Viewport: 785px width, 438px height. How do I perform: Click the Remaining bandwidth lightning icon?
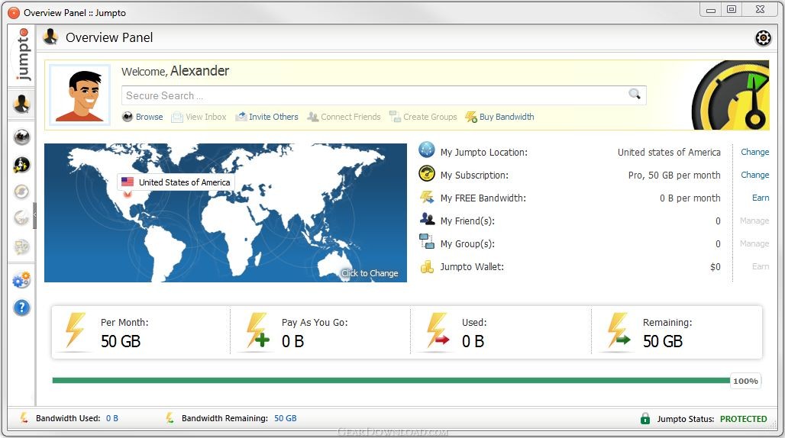click(x=619, y=330)
